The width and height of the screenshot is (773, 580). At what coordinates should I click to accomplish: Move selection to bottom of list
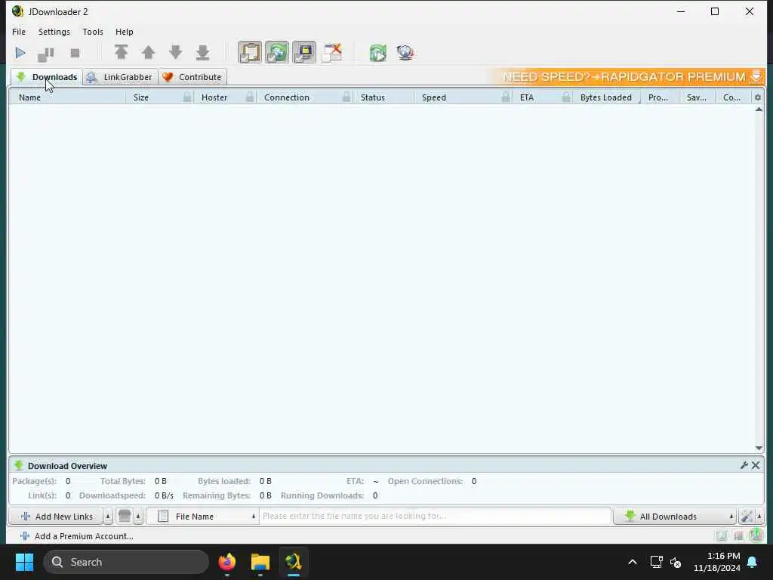(x=202, y=52)
